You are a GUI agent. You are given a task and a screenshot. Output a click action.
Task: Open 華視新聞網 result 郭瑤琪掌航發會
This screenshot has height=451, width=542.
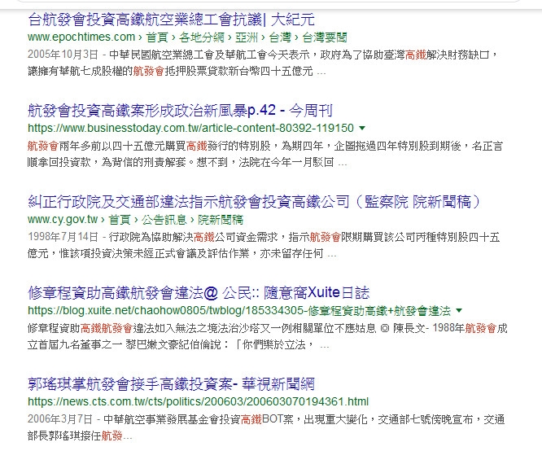pyautogui.click(x=171, y=384)
